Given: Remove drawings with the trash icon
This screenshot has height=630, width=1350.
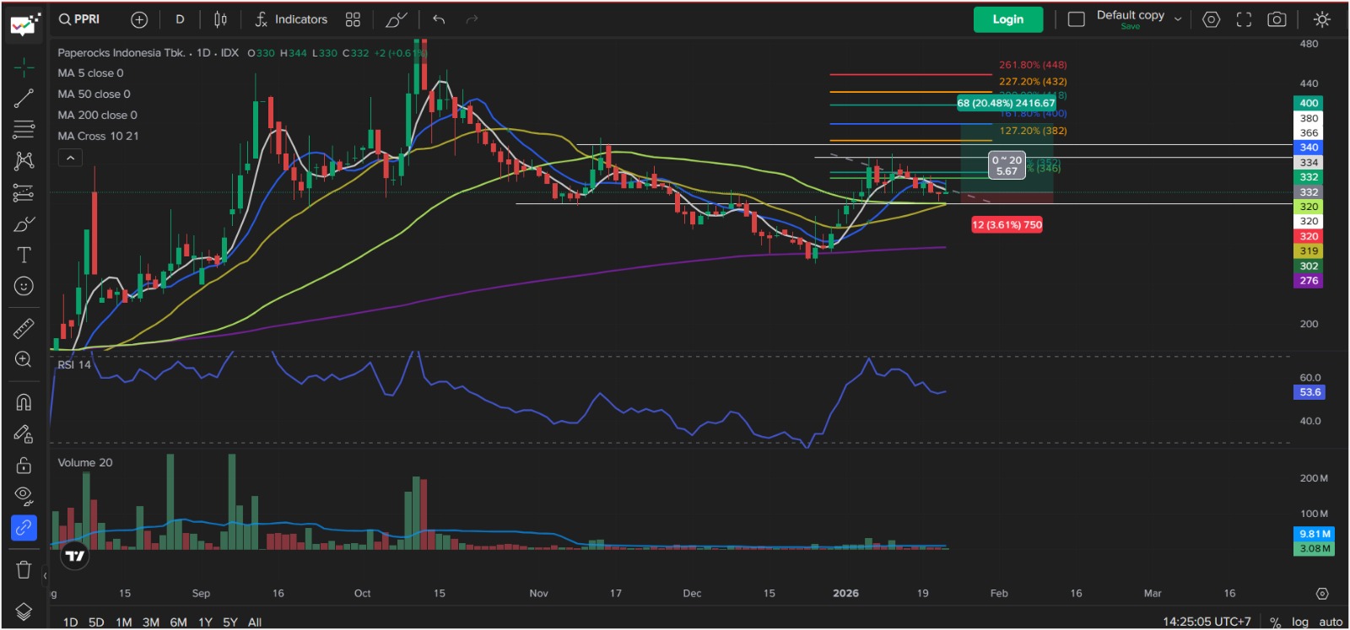Looking at the screenshot, I should click(x=24, y=569).
